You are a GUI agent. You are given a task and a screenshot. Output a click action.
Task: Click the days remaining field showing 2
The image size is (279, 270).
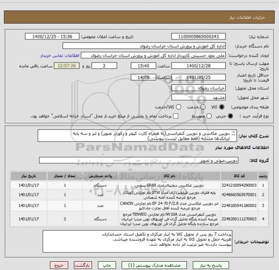(x=104, y=66)
